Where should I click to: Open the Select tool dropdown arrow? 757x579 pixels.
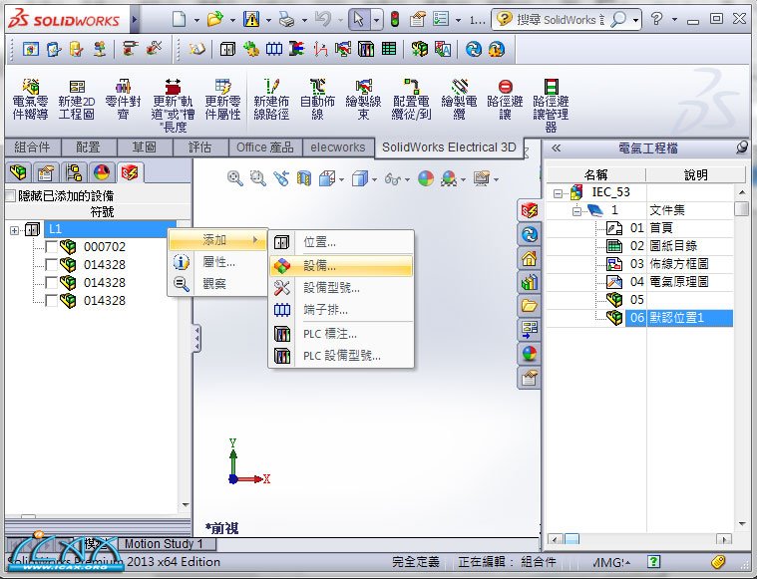(377, 20)
